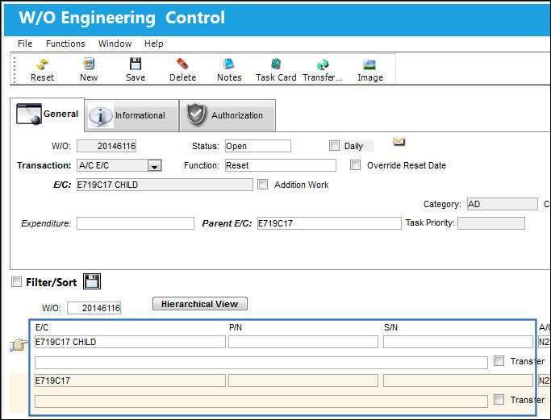Image resolution: width=551 pixels, height=420 pixels.
Task: Click the Category field showing AD
Action: click(502, 204)
